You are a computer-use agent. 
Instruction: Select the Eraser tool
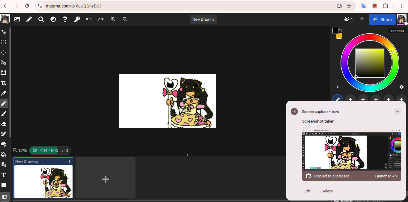click(x=4, y=124)
